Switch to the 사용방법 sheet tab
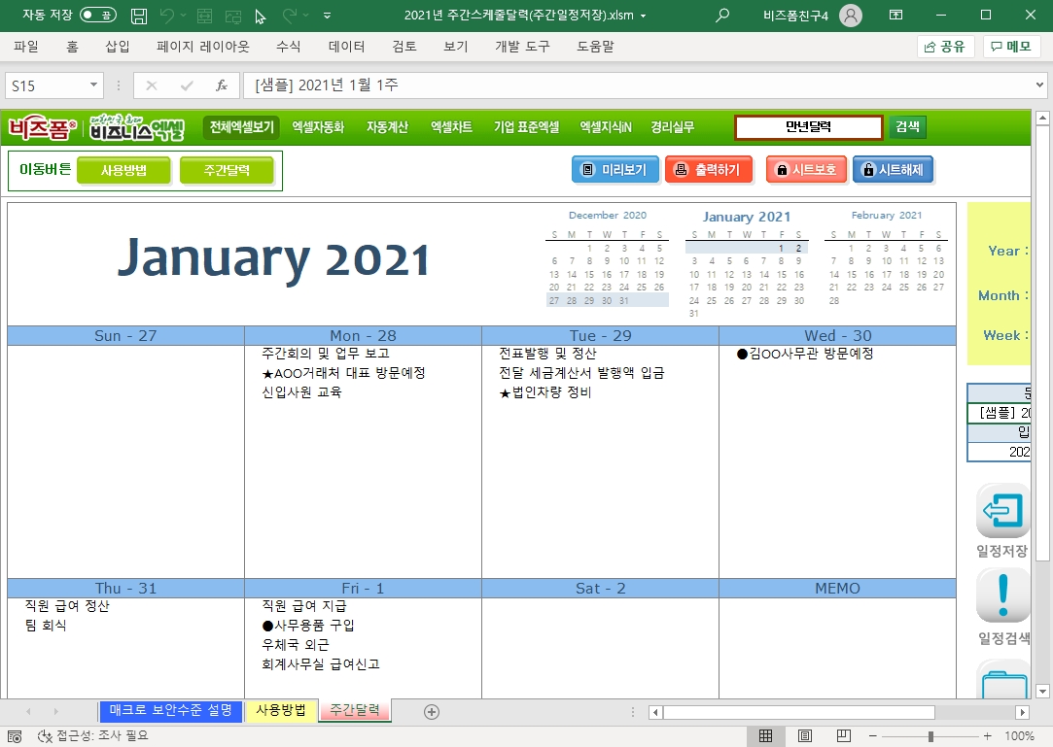Image resolution: width=1053 pixels, height=747 pixels. 281,711
